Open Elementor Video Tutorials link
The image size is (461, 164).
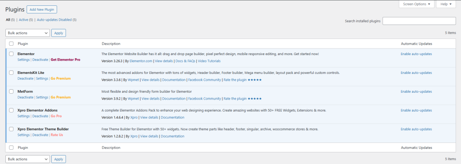pos(209,61)
